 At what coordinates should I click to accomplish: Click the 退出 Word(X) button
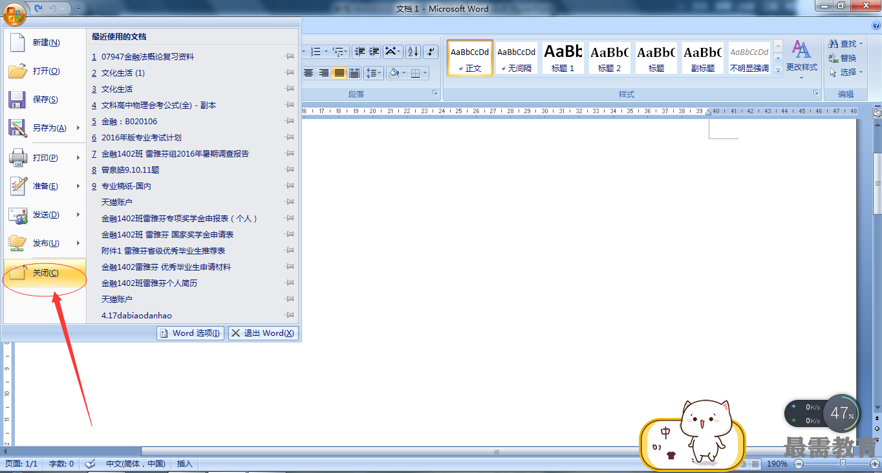[x=263, y=333]
